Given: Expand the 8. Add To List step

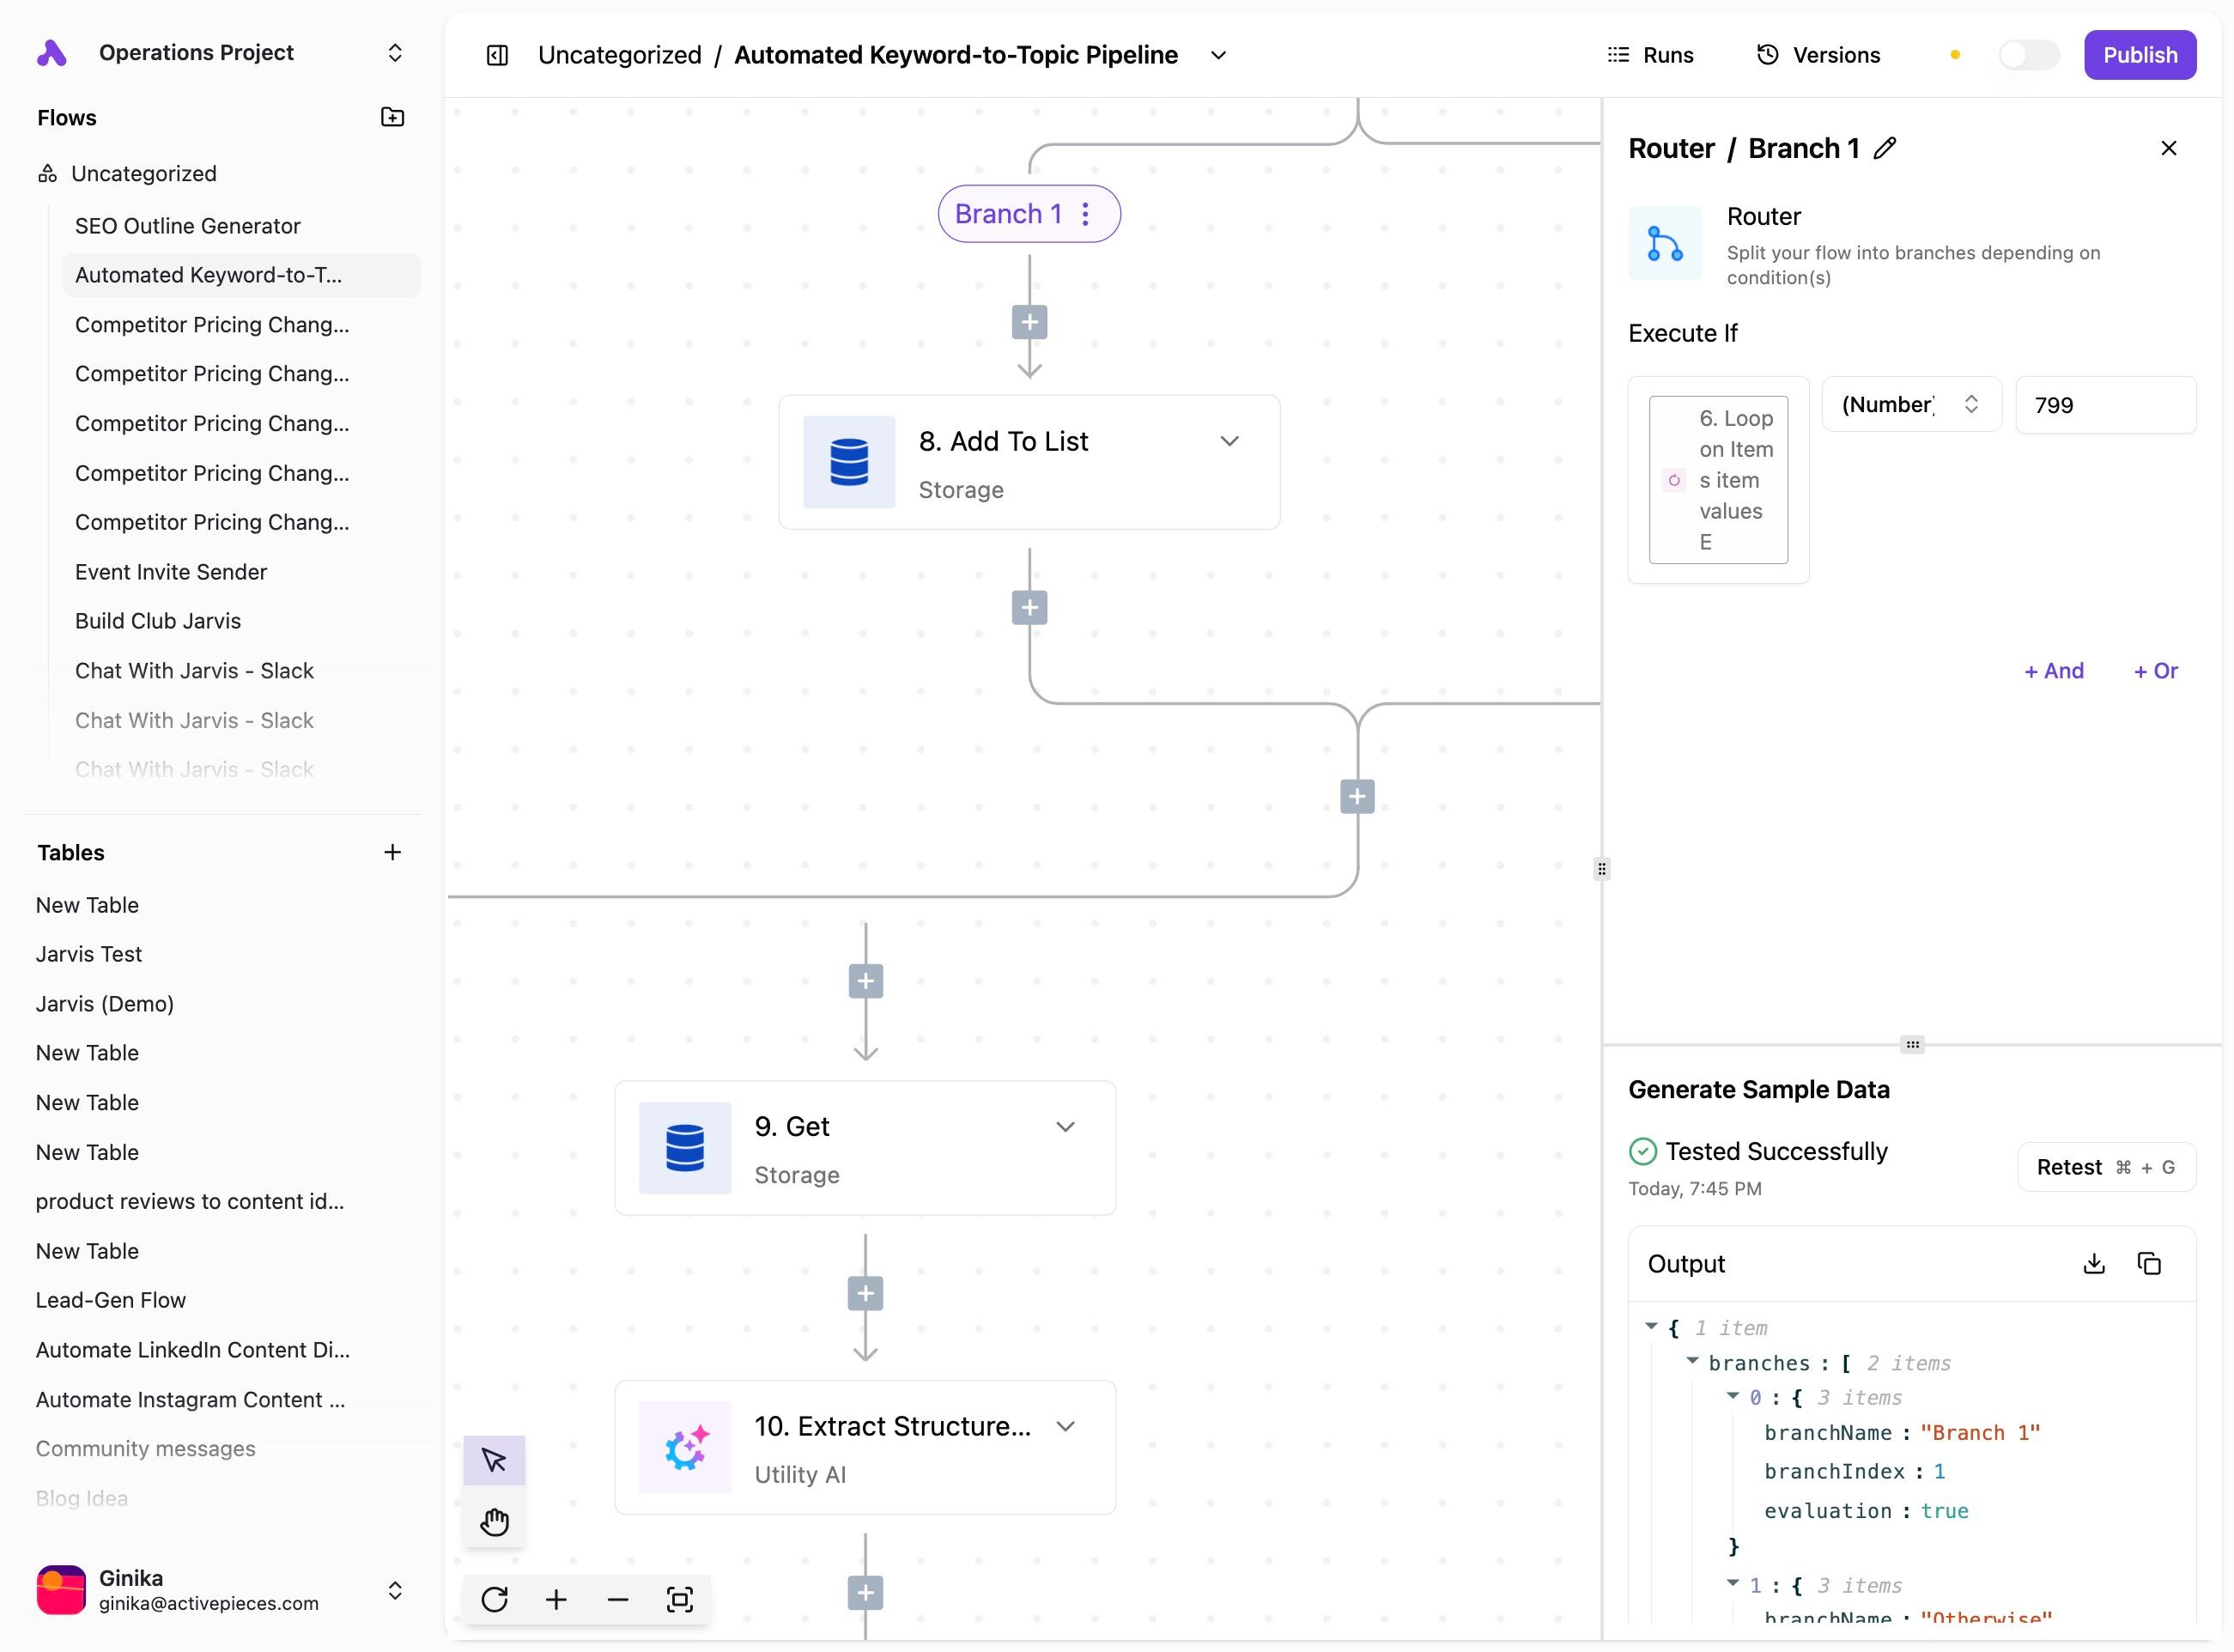Looking at the screenshot, I should pos(1230,441).
